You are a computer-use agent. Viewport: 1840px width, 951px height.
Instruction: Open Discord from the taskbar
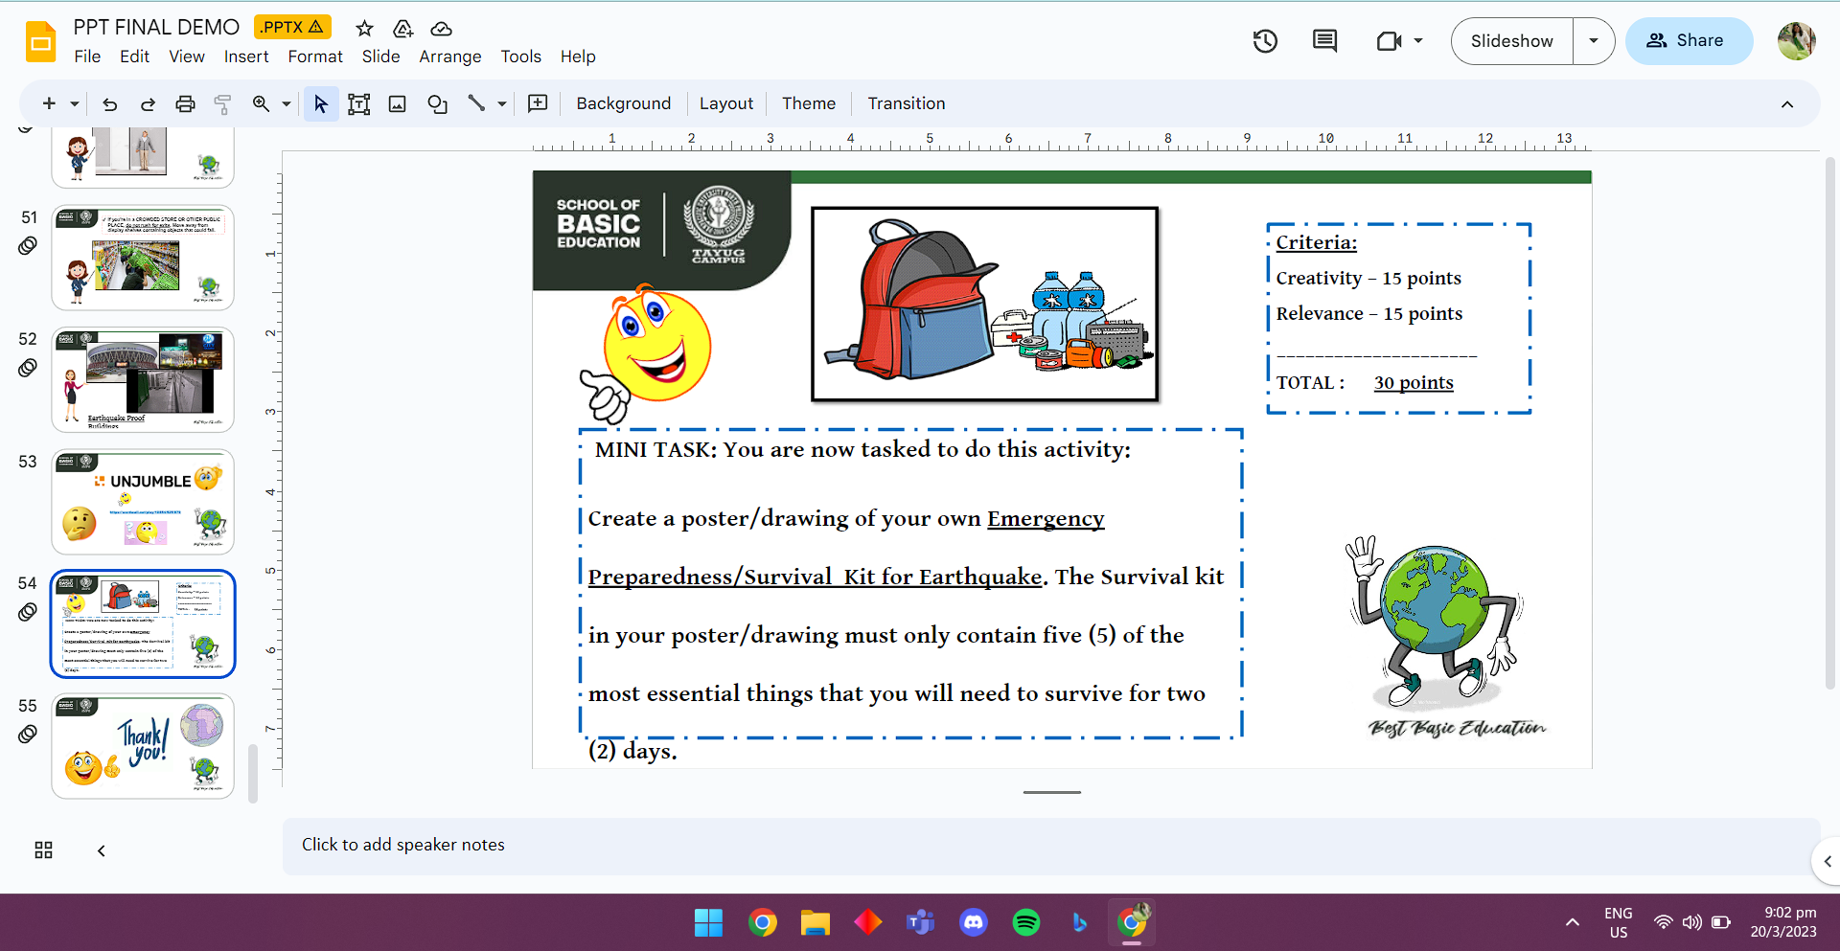(974, 922)
